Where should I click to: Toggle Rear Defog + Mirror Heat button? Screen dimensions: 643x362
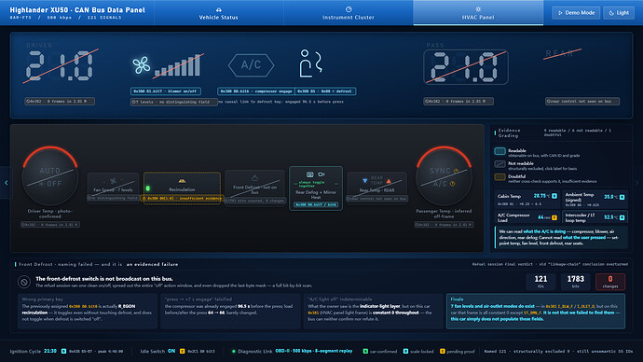pyautogui.click(x=316, y=188)
